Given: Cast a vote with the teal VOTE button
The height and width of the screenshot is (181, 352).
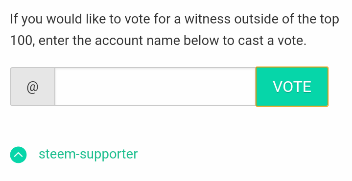Looking at the screenshot, I should (x=292, y=87).
